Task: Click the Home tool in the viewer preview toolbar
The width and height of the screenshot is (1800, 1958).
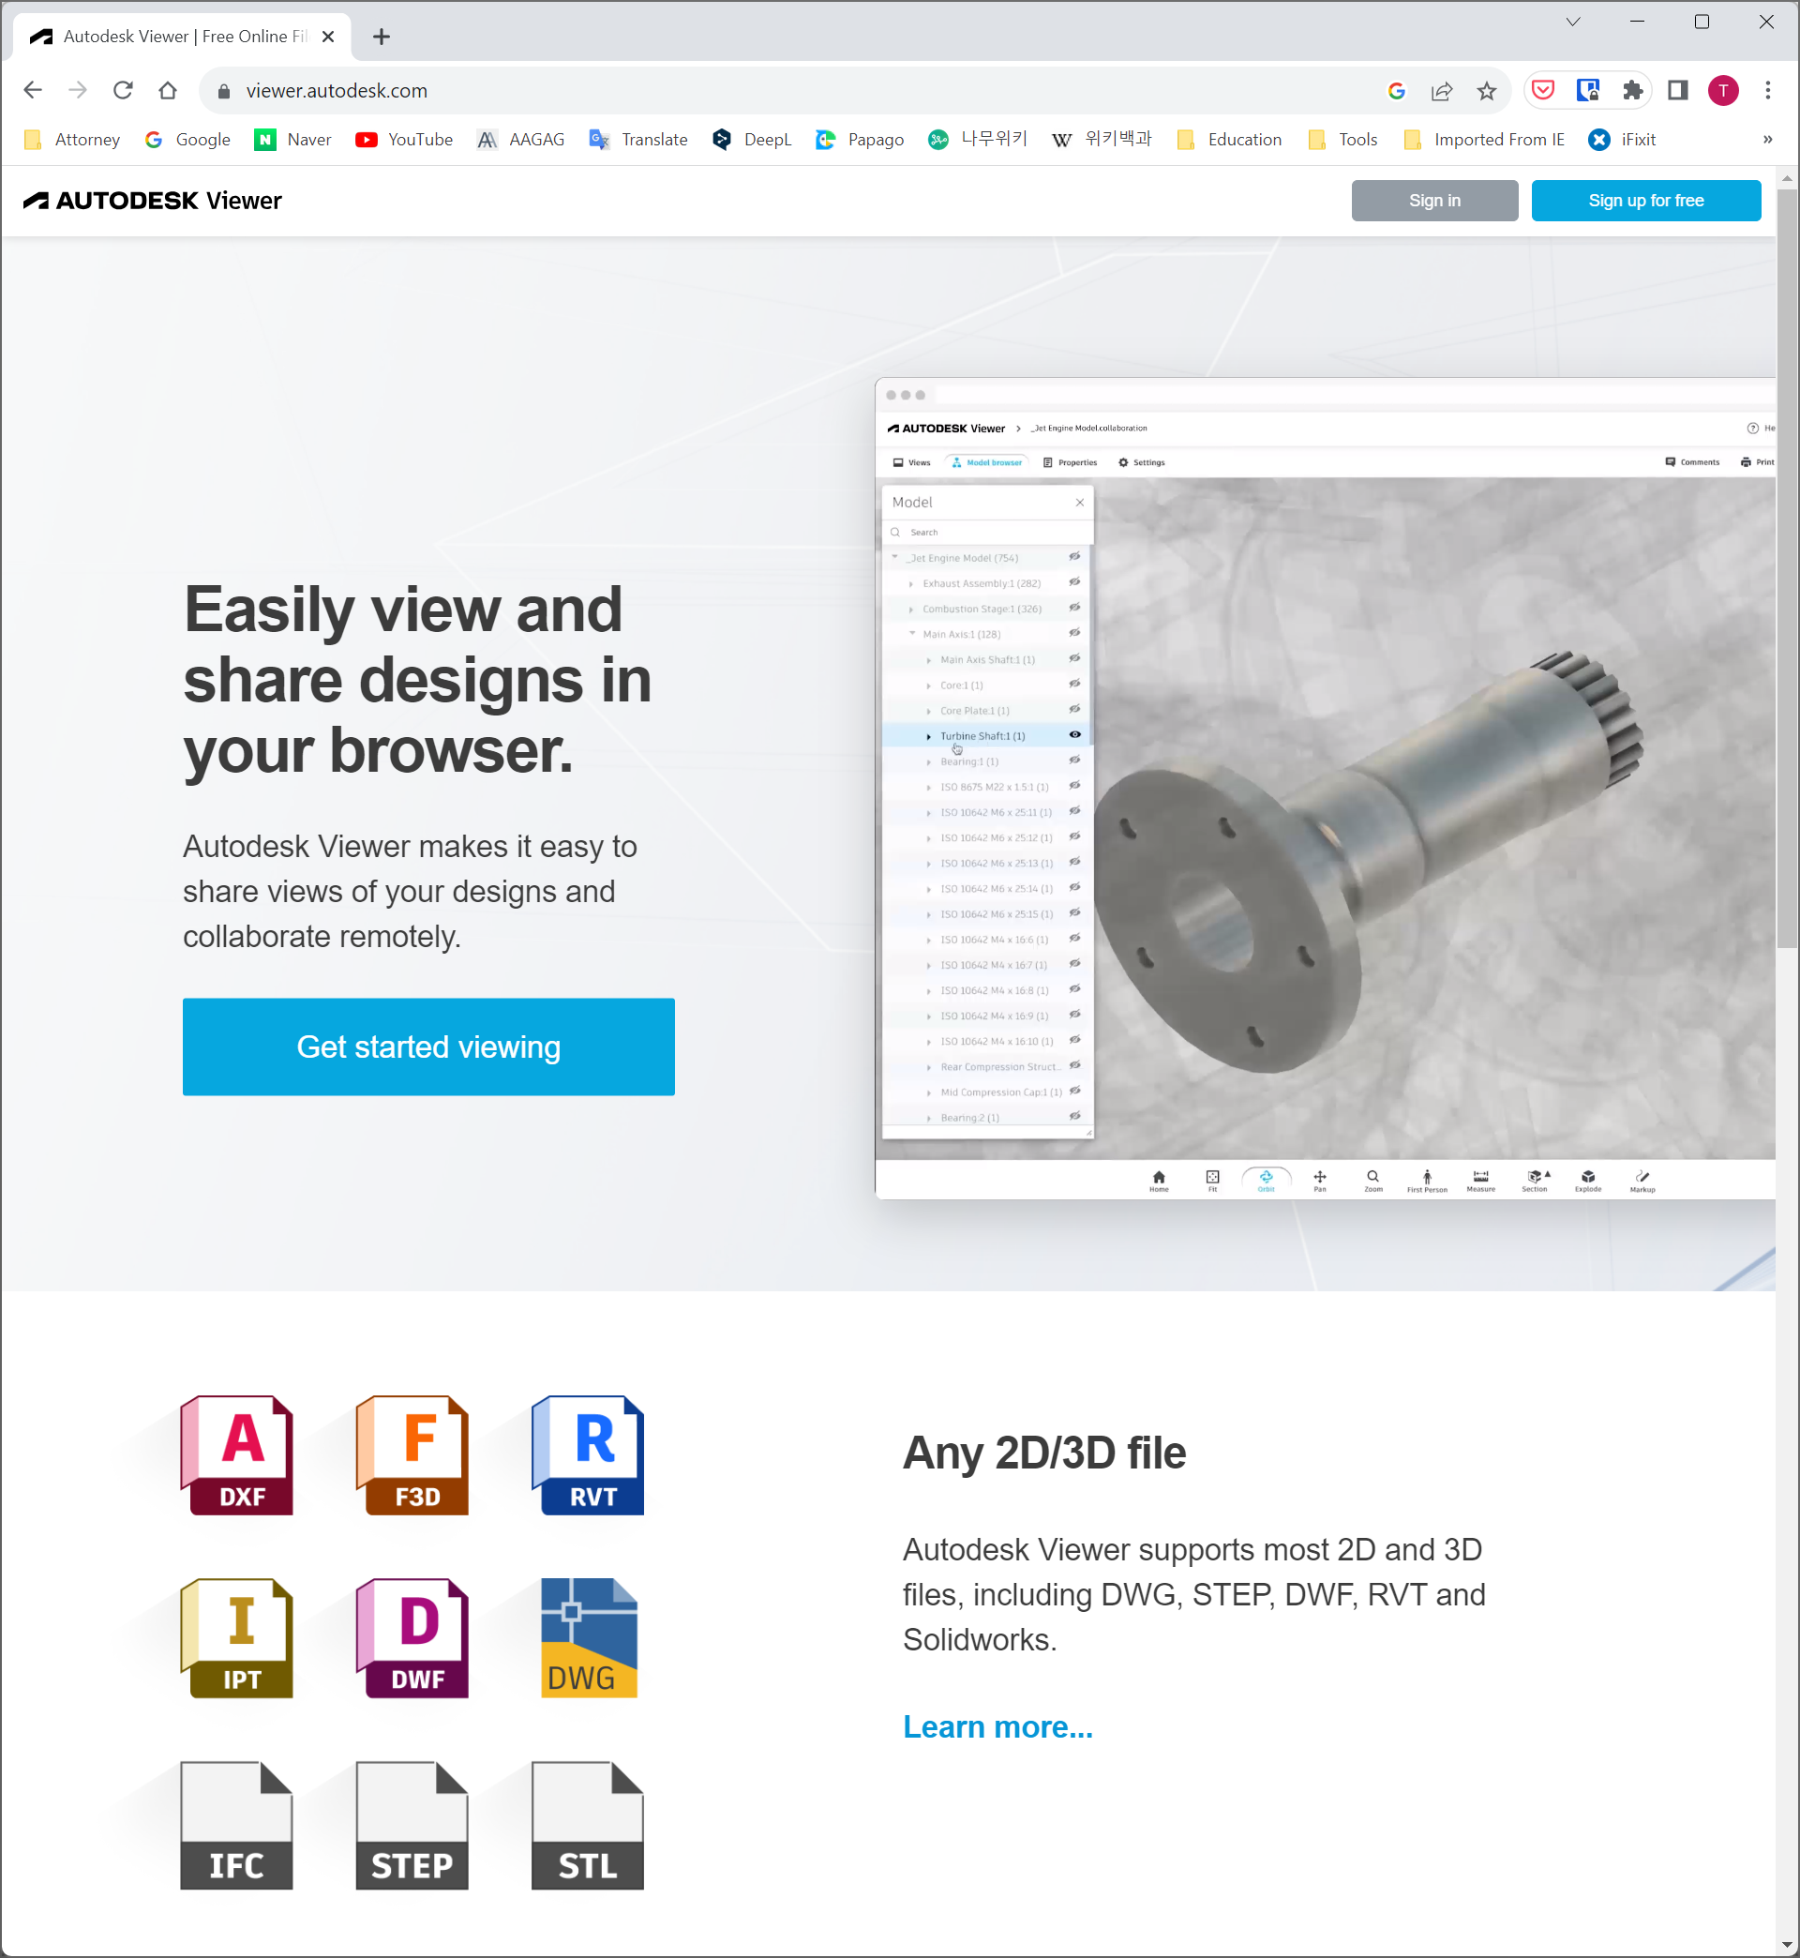Action: coord(1158,1181)
